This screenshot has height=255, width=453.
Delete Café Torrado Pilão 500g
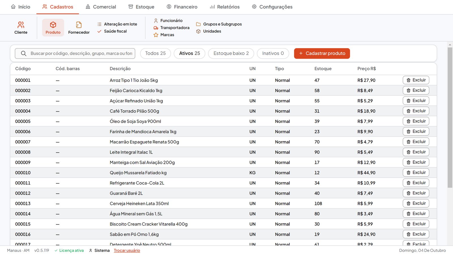[x=416, y=111]
